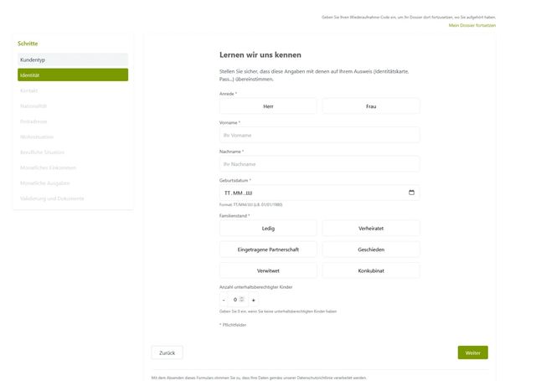Choose Eingetragene Partnerschaft option
The height and width of the screenshot is (381, 536).
268,250
